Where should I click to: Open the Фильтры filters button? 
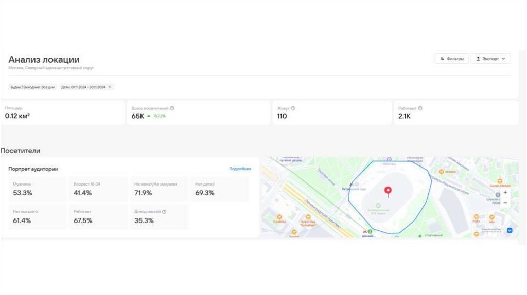click(x=452, y=59)
